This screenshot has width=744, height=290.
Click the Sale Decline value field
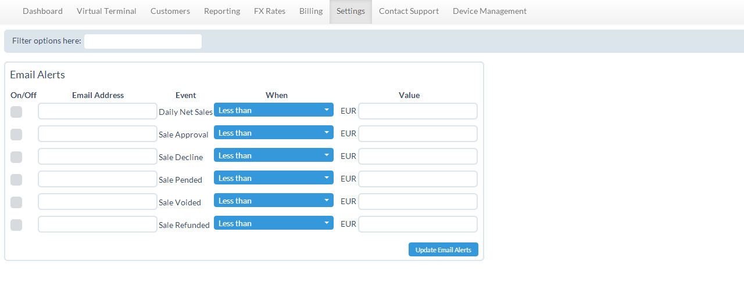click(417, 157)
